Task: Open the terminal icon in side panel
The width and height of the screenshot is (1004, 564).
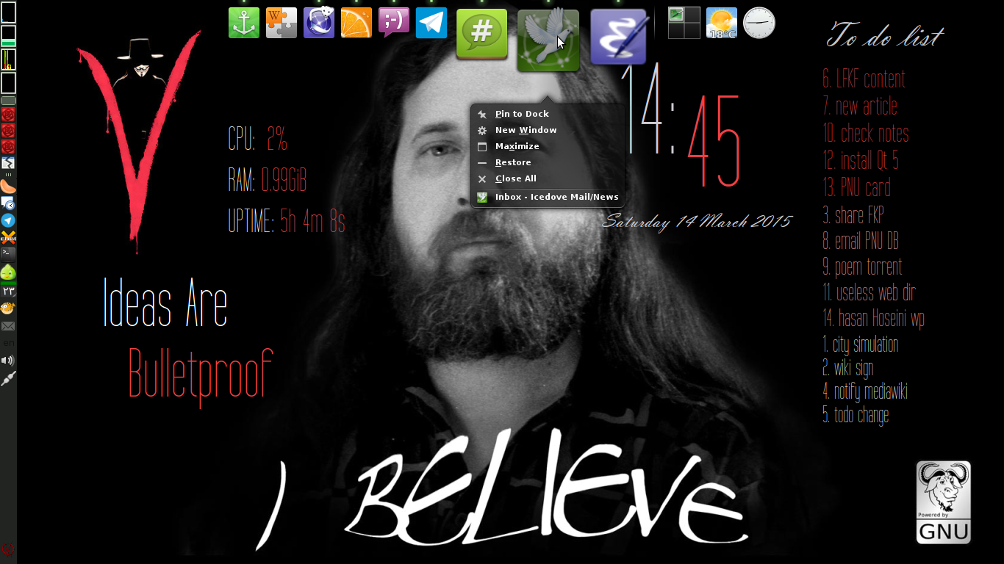Action: click(x=8, y=254)
